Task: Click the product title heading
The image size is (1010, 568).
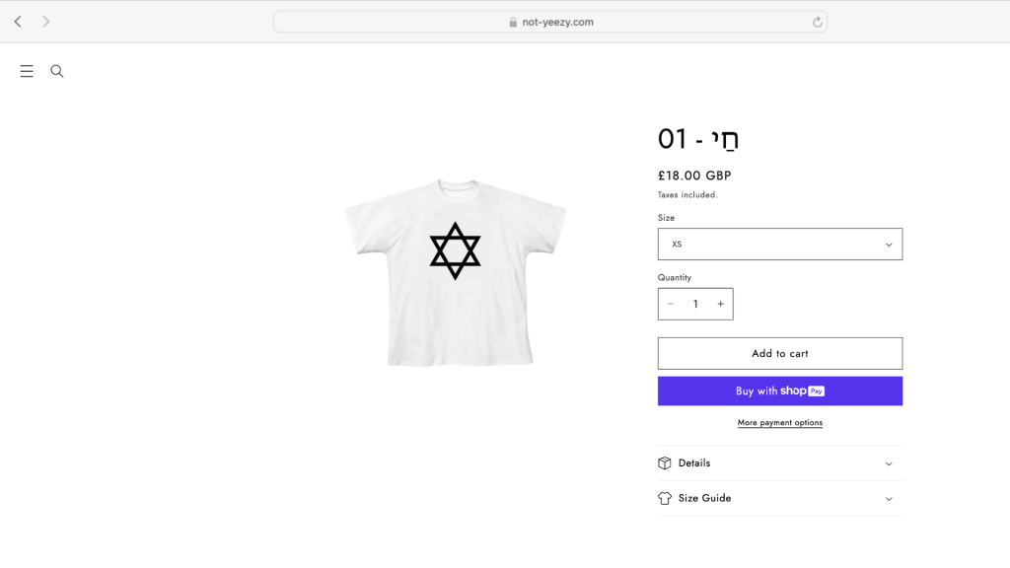Action: click(x=698, y=139)
